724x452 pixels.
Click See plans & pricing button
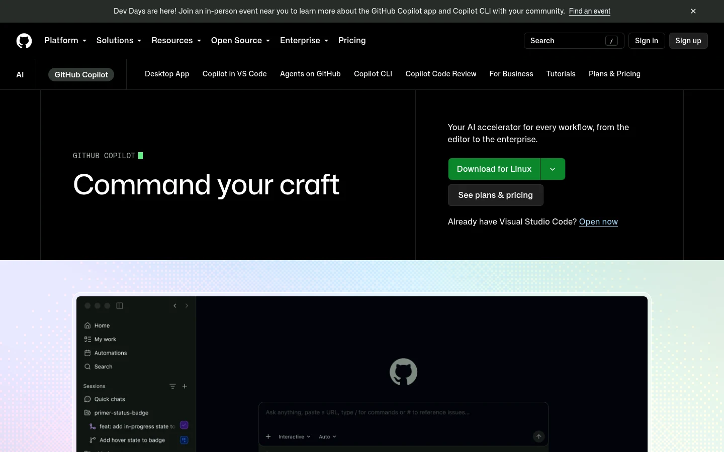(x=496, y=195)
